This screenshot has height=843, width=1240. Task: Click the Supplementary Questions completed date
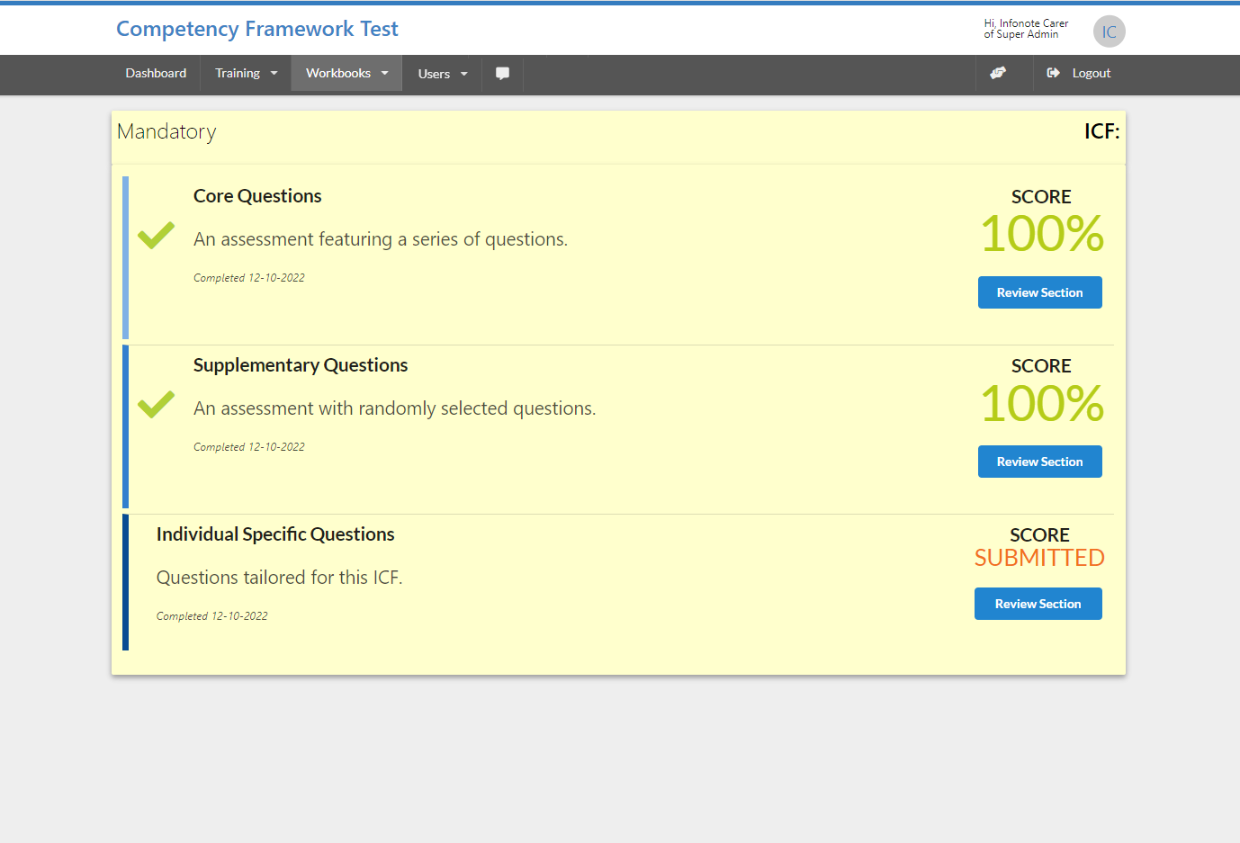click(x=249, y=447)
